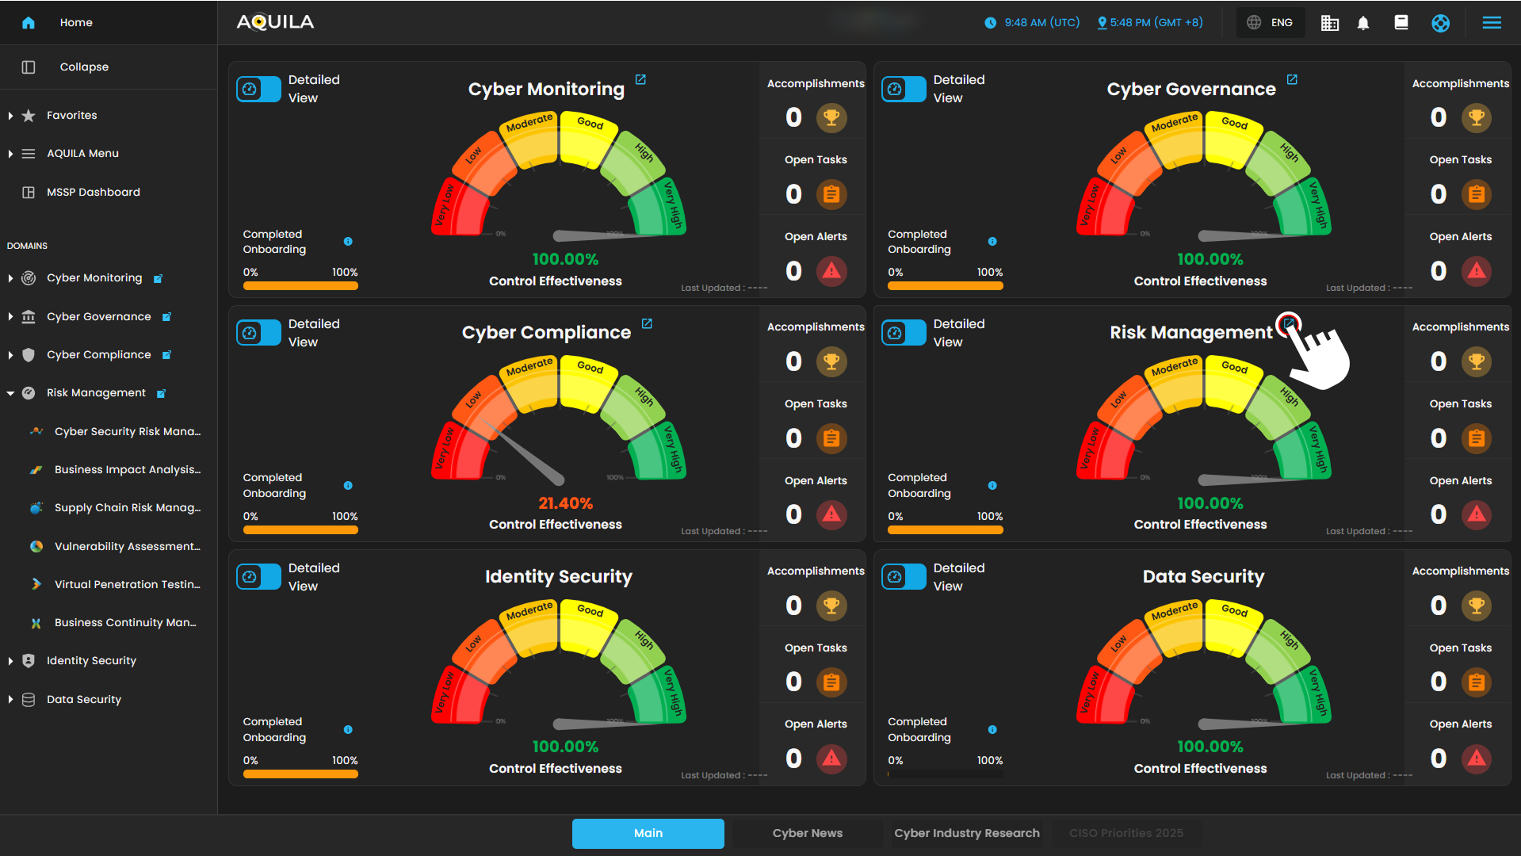Screen dimensions: 1521x856
Task: Open the Cyber Industry Research tab
Action: pyautogui.click(x=966, y=833)
